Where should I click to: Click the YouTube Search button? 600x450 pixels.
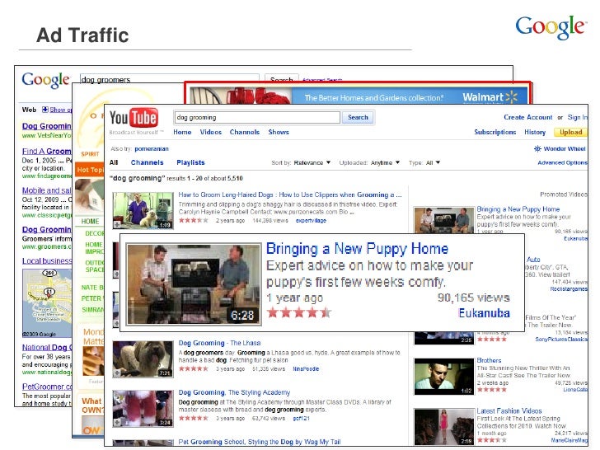358,118
